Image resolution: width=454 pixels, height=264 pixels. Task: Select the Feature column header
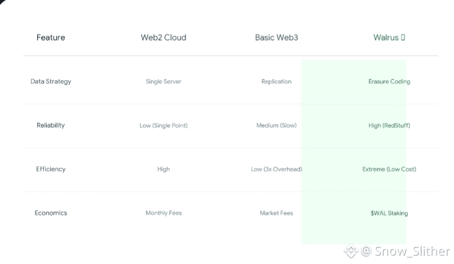pyautogui.click(x=51, y=37)
